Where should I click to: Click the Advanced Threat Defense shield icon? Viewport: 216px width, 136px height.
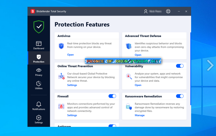[129, 46]
